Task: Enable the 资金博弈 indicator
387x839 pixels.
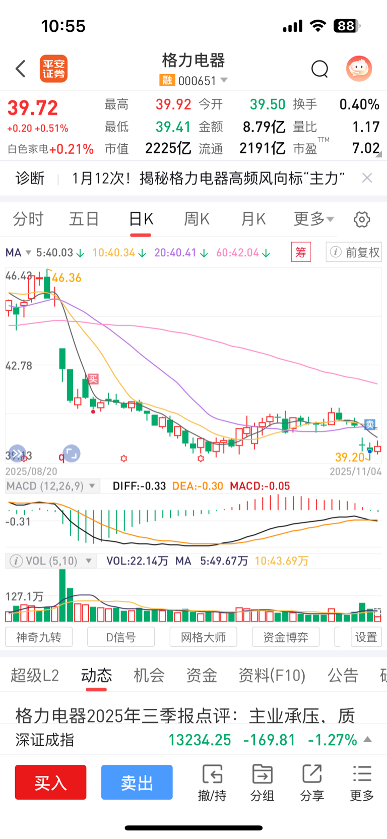Action: (286, 637)
